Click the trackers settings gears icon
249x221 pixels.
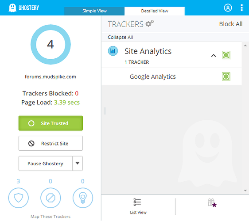(x=150, y=23)
